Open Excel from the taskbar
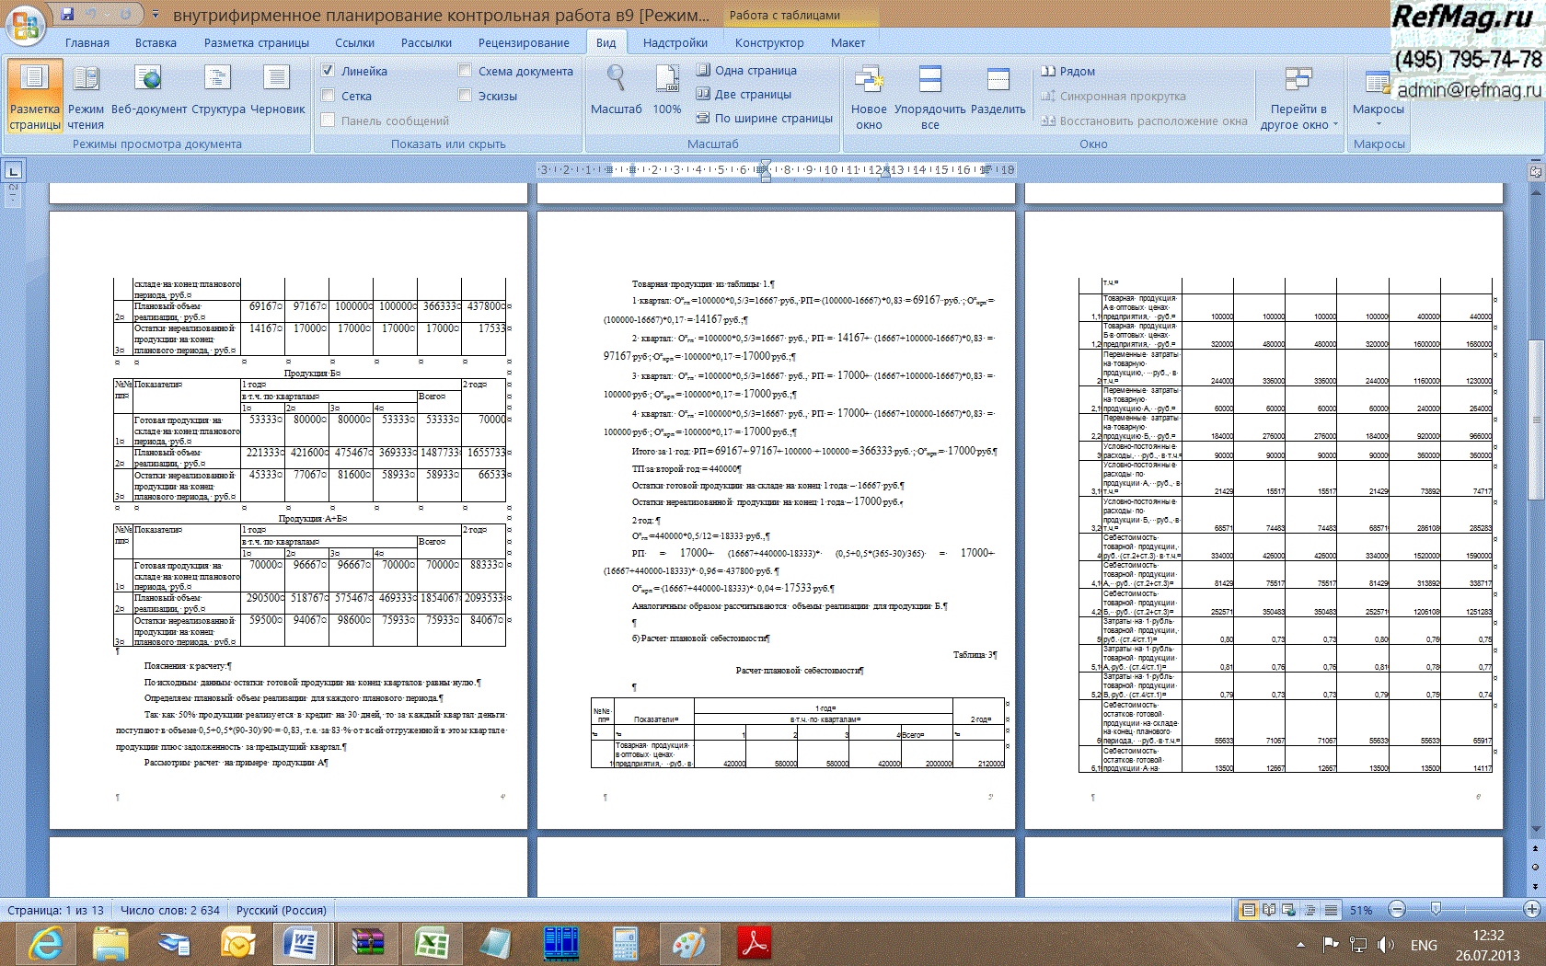The image size is (1546, 966). click(431, 944)
